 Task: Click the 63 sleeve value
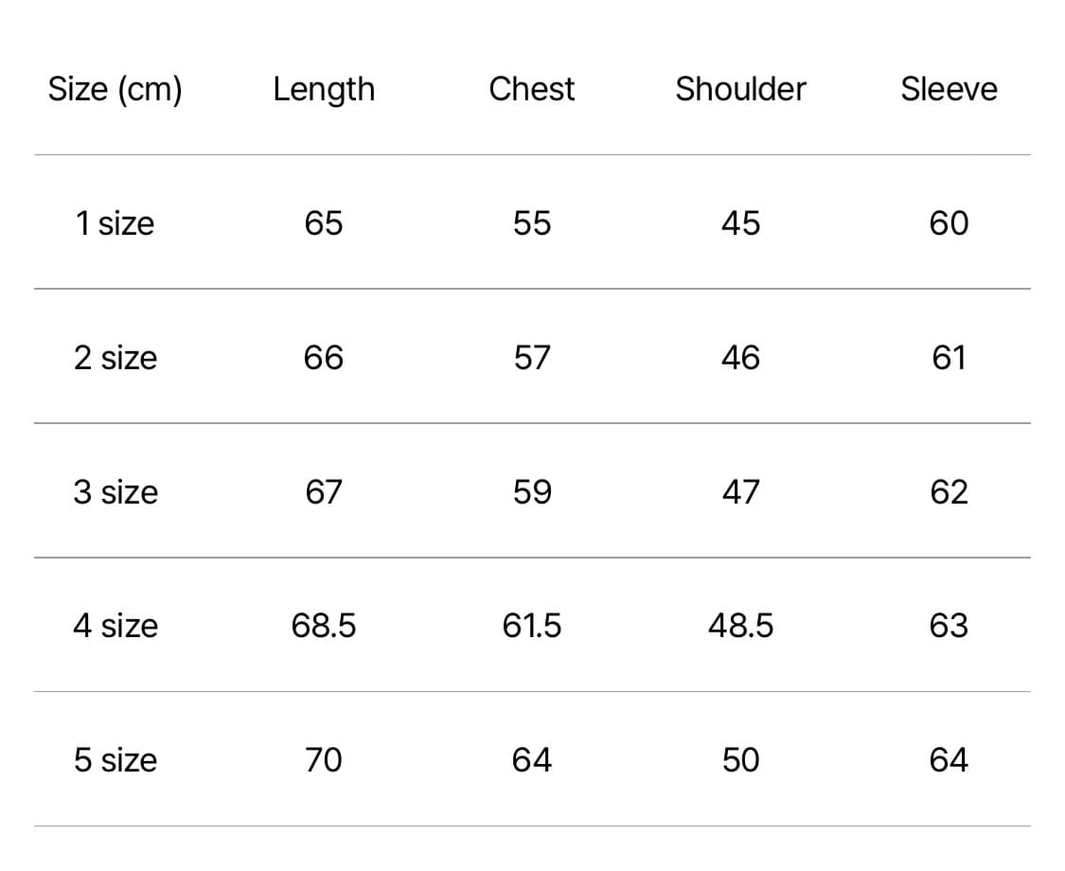tap(949, 626)
